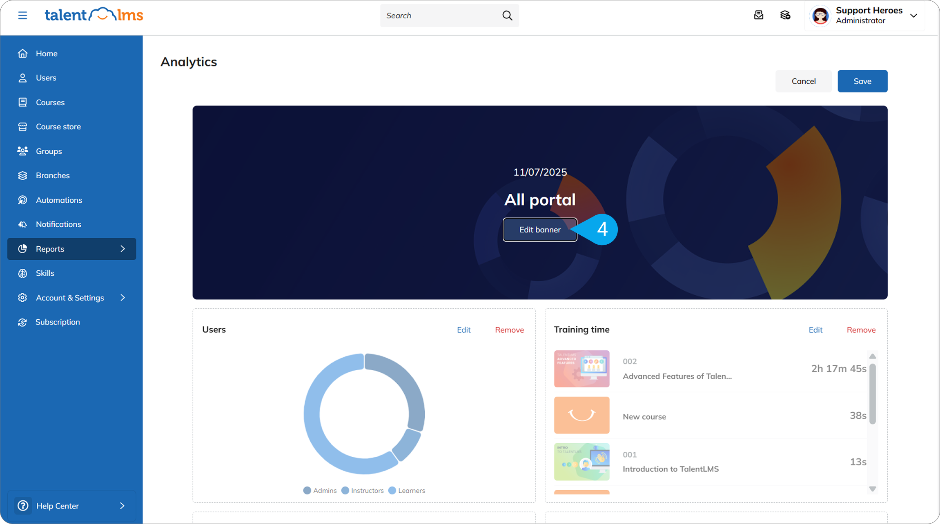940x524 pixels.
Task: Click the Admins legend swatch
Action: point(307,491)
